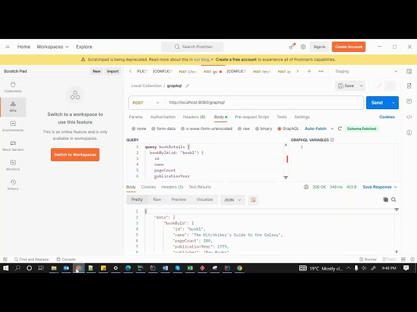Viewport: 417px width, 312px height.
Task: Click the hamburger menu icon
Action: click(7, 47)
